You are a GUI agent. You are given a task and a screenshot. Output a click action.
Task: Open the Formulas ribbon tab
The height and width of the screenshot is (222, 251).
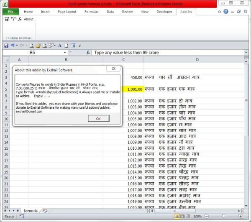pos(91,12)
